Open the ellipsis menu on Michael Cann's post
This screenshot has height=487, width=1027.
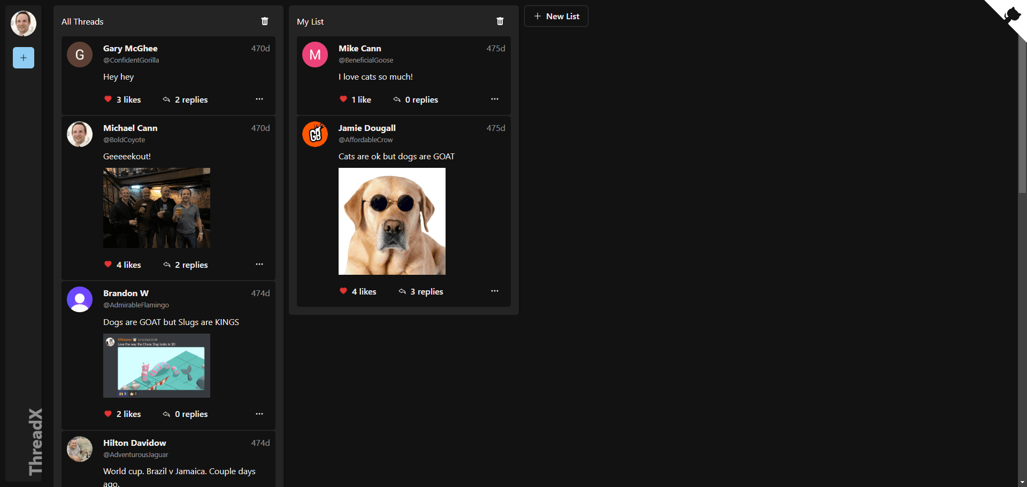tap(259, 264)
